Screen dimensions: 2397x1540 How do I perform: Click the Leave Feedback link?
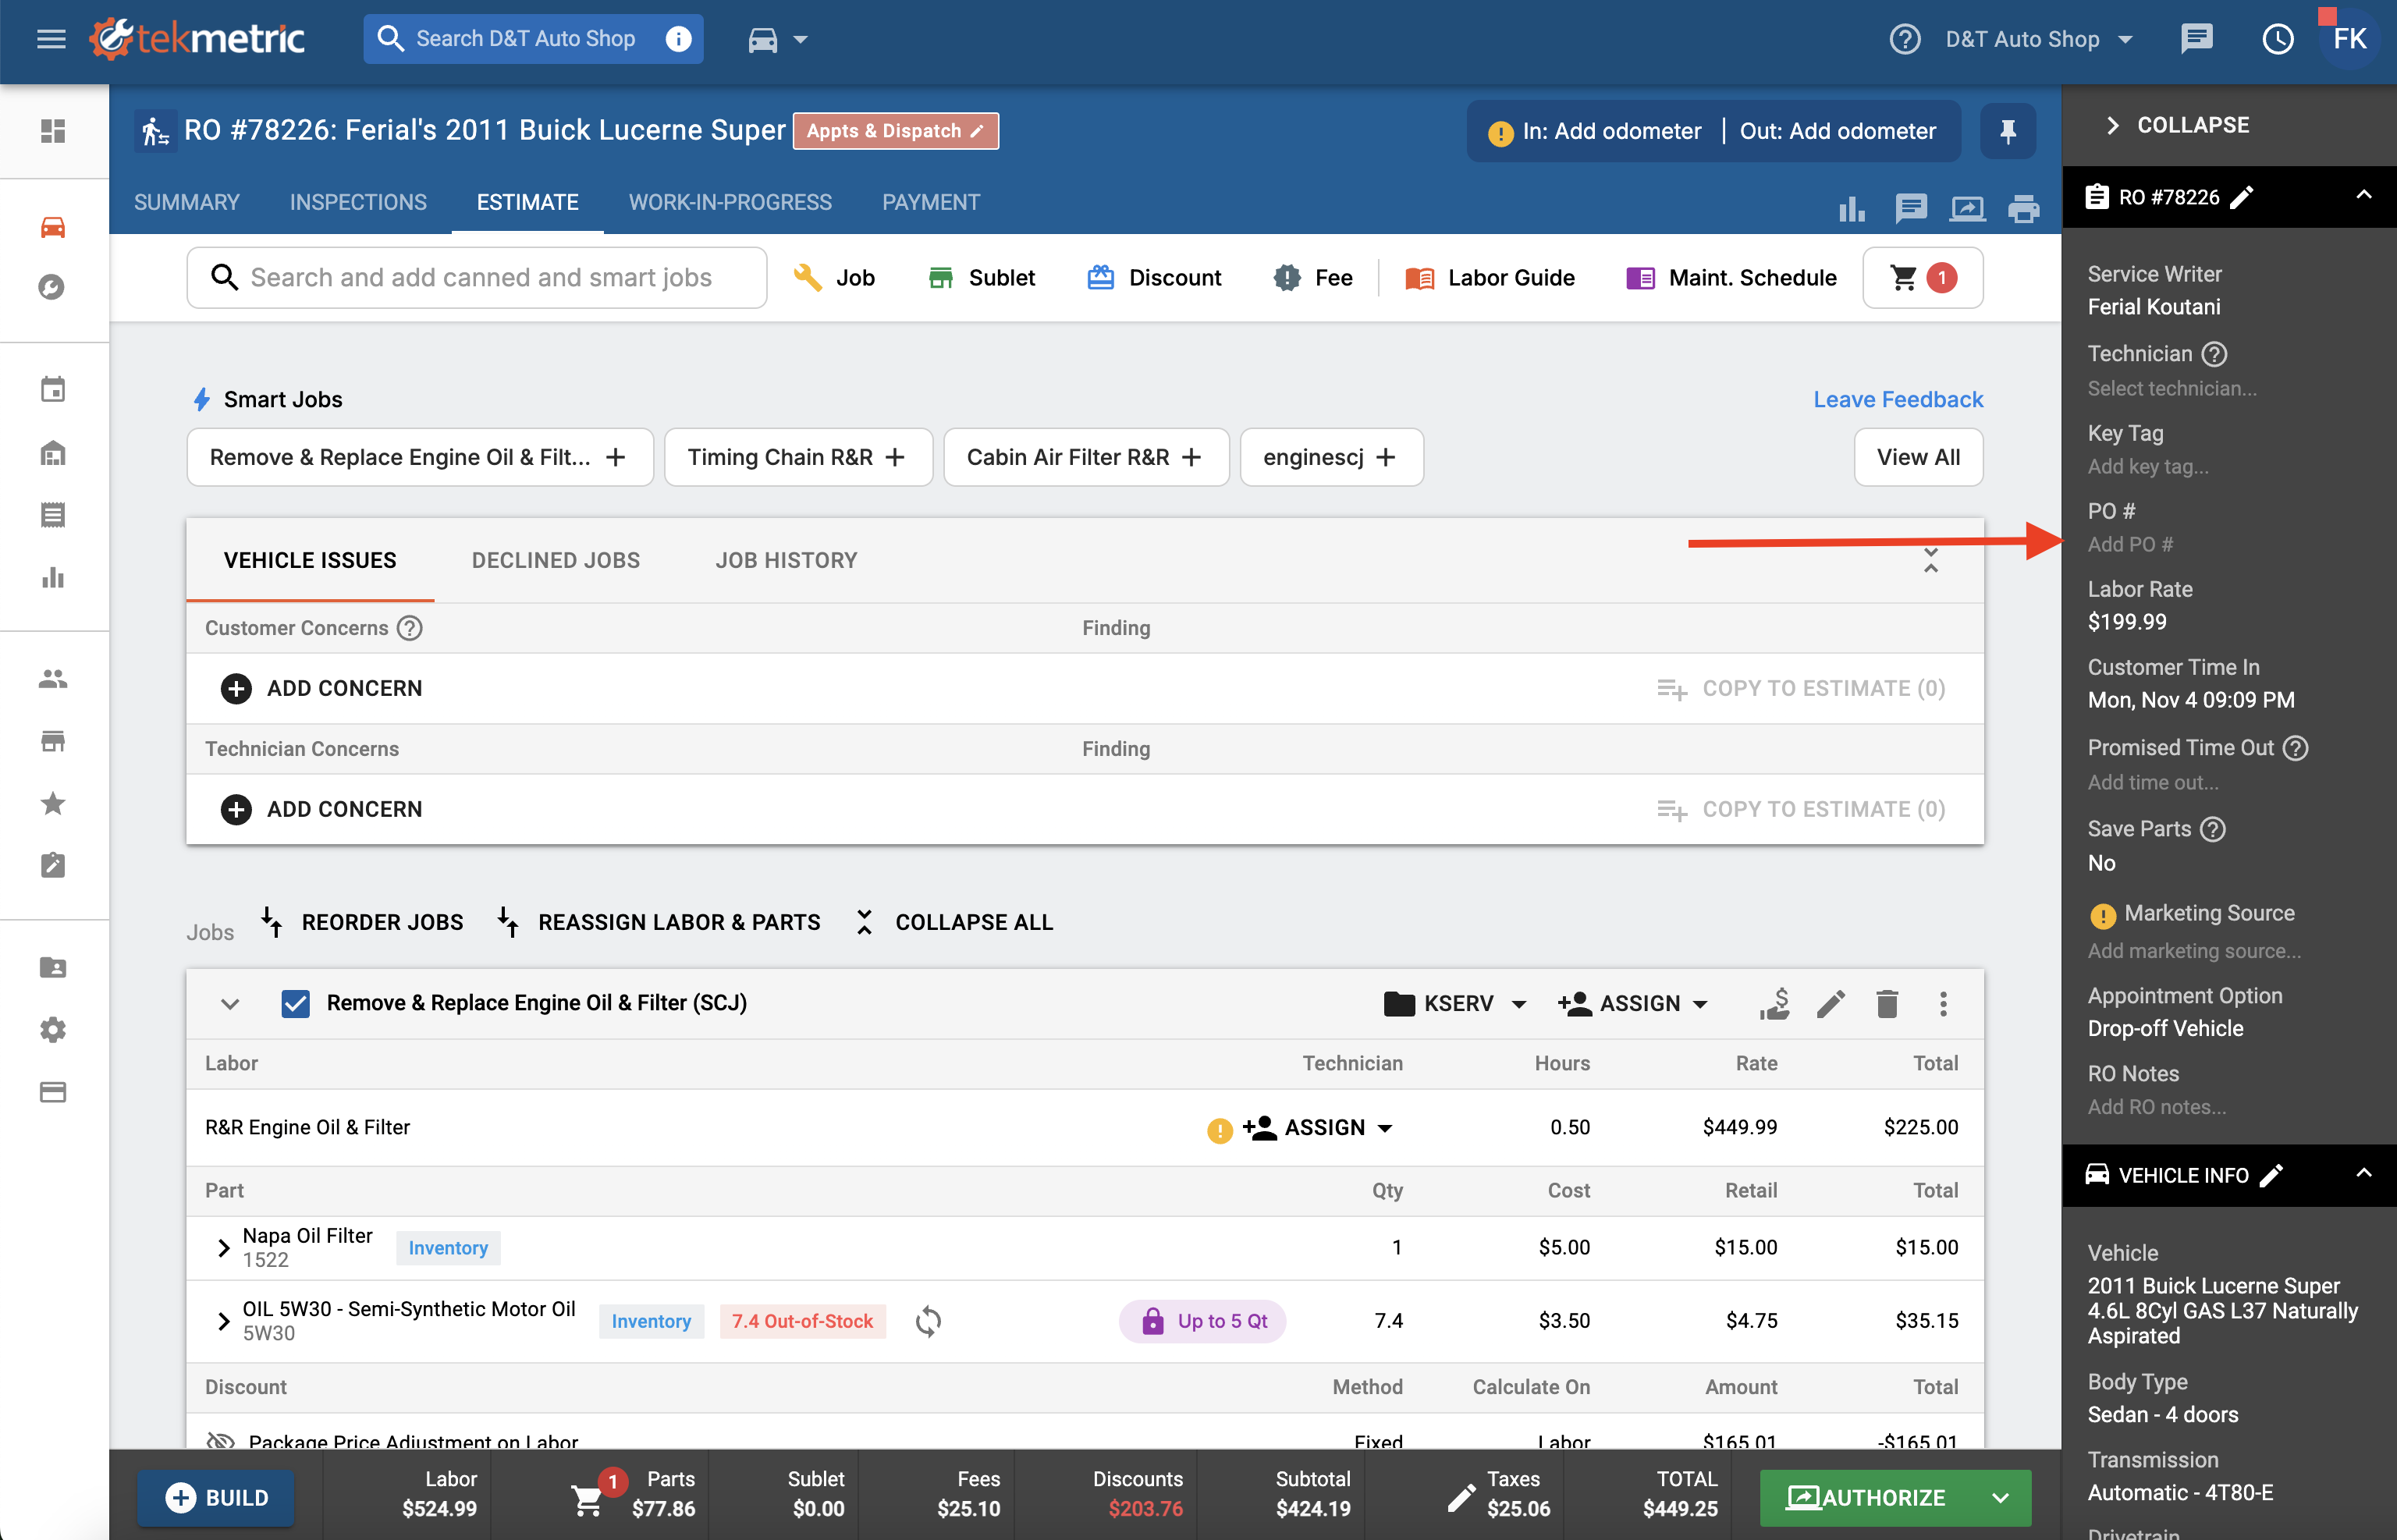pyautogui.click(x=1897, y=399)
